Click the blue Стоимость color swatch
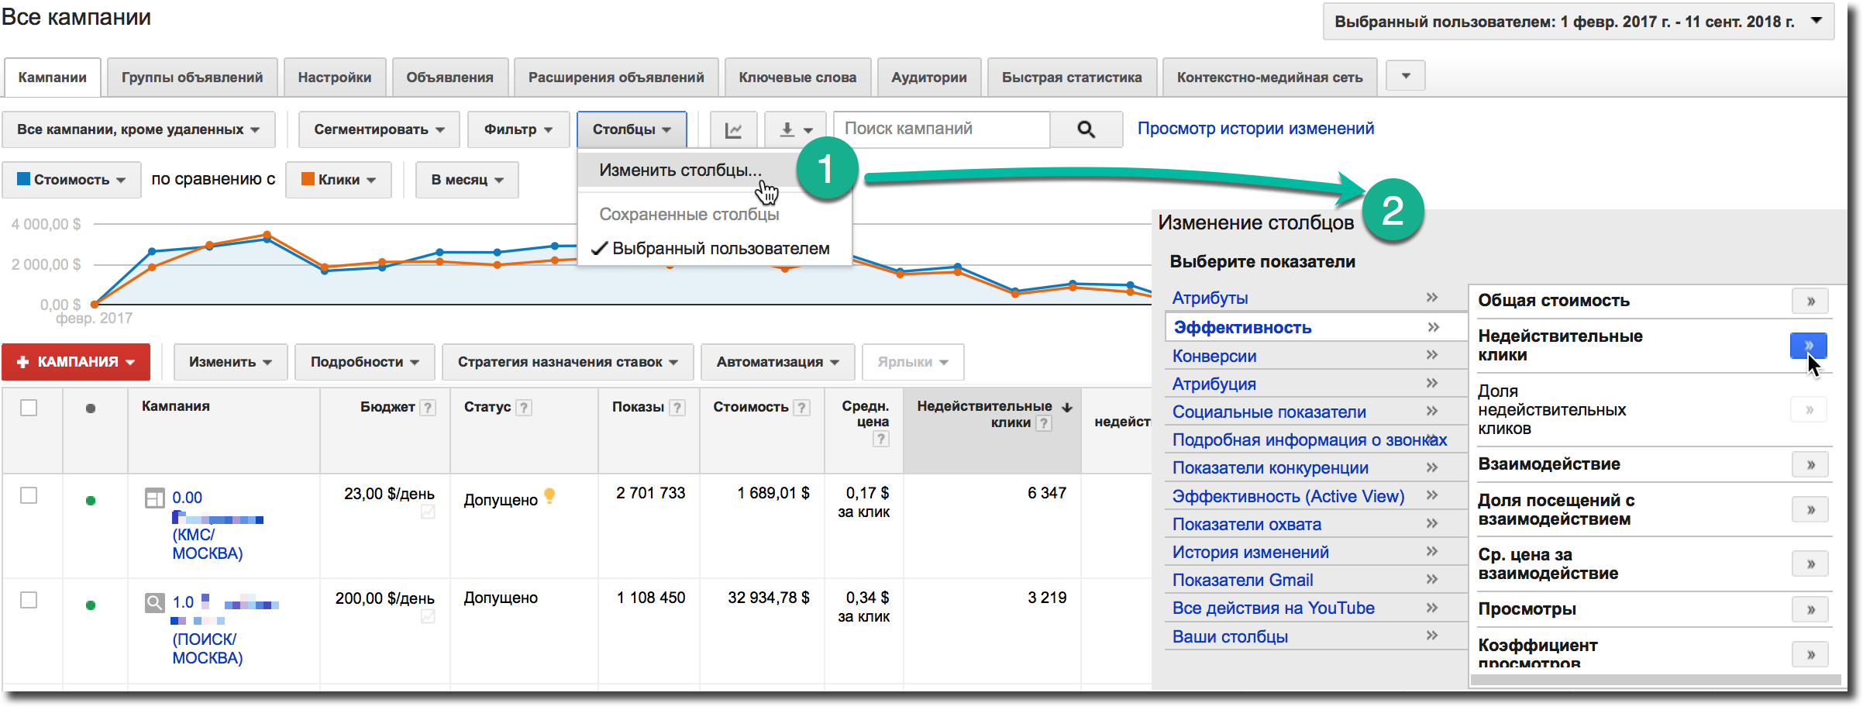The height and width of the screenshot is (710, 1863). (x=24, y=179)
